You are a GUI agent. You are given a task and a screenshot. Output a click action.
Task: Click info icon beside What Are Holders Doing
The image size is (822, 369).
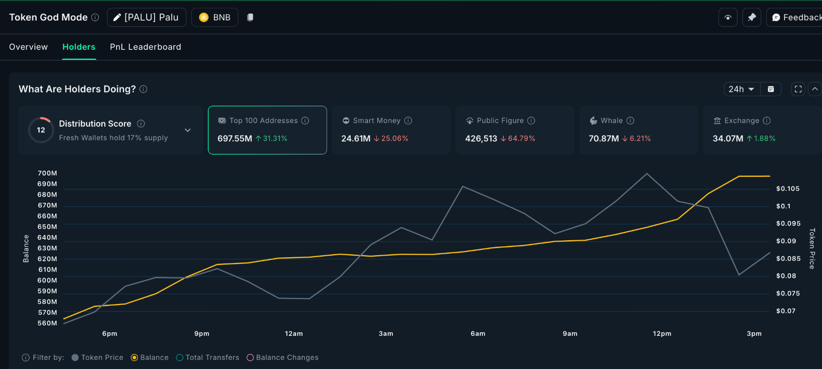coord(143,89)
